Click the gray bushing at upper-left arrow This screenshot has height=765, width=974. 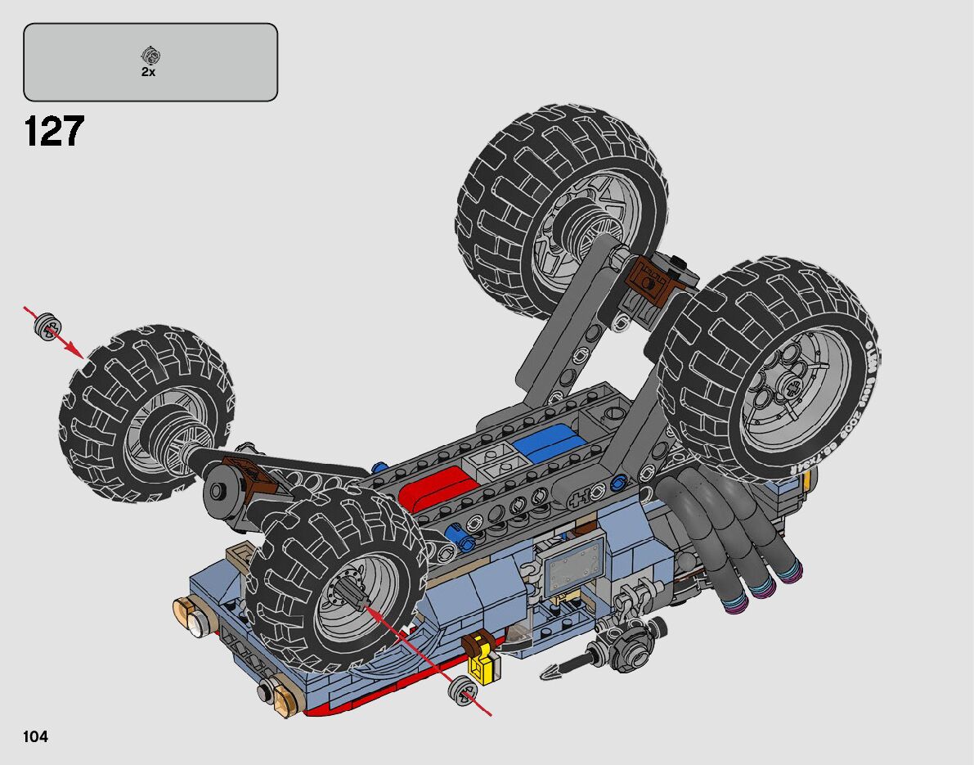[x=48, y=326]
